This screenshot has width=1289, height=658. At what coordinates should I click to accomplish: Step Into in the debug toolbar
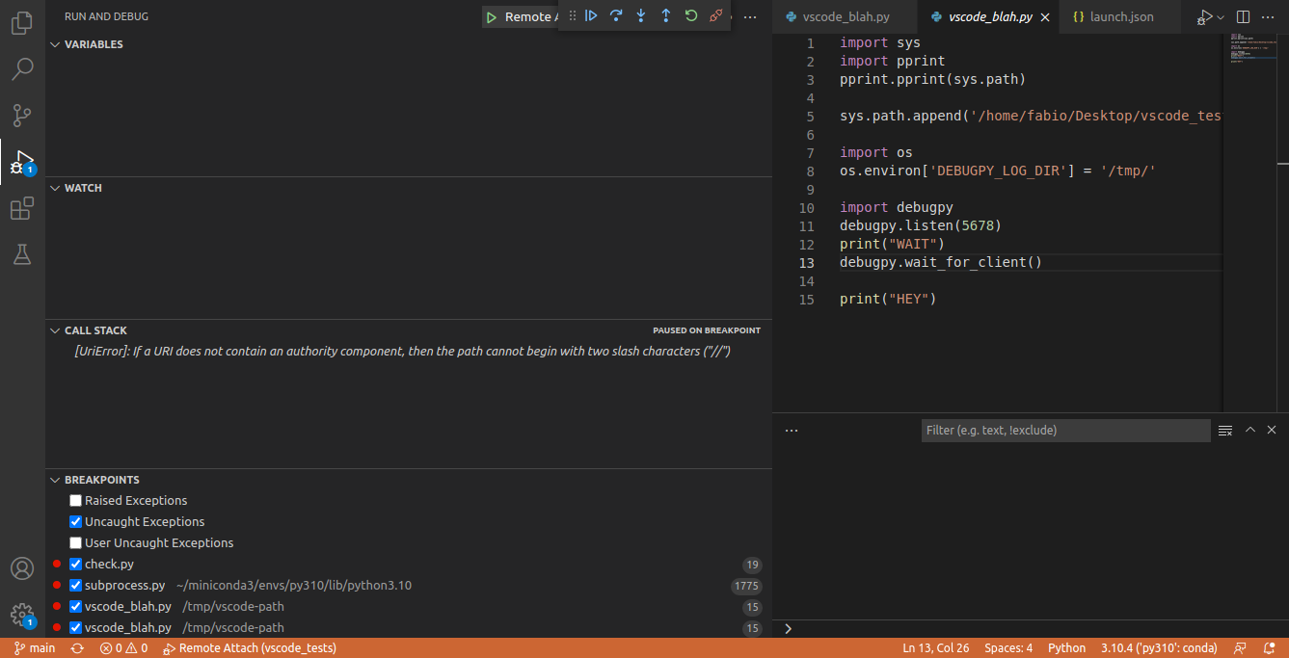pos(641,15)
